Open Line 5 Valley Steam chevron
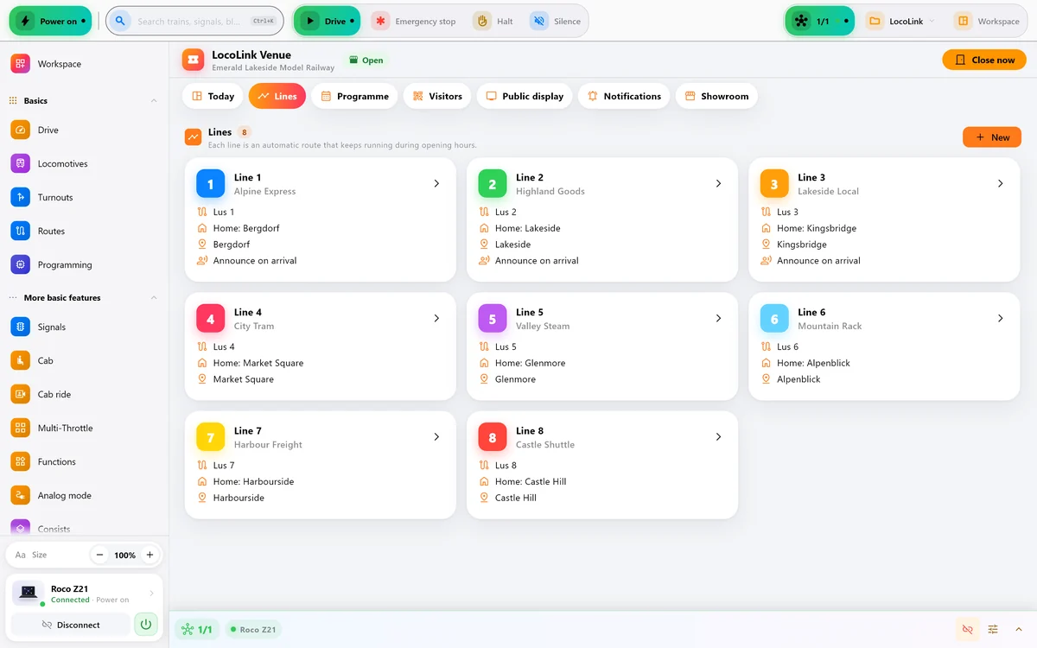Image resolution: width=1037 pixels, height=648 pixels. (718, 318)
